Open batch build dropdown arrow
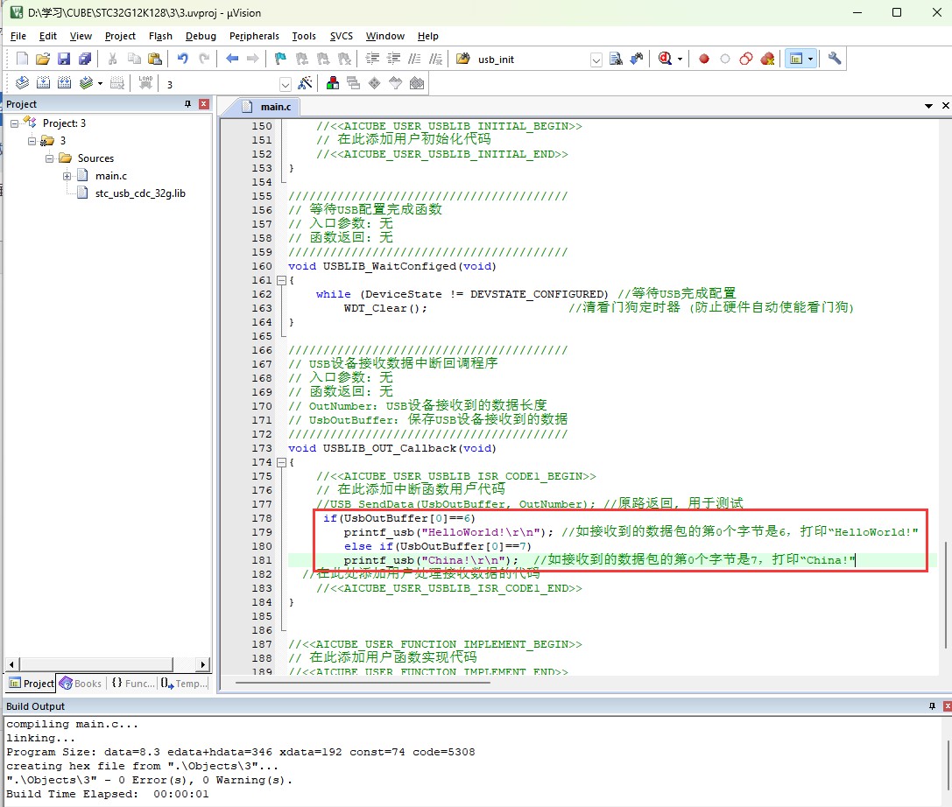This screenshot has width=952, height=807. (x=100, y=83)
